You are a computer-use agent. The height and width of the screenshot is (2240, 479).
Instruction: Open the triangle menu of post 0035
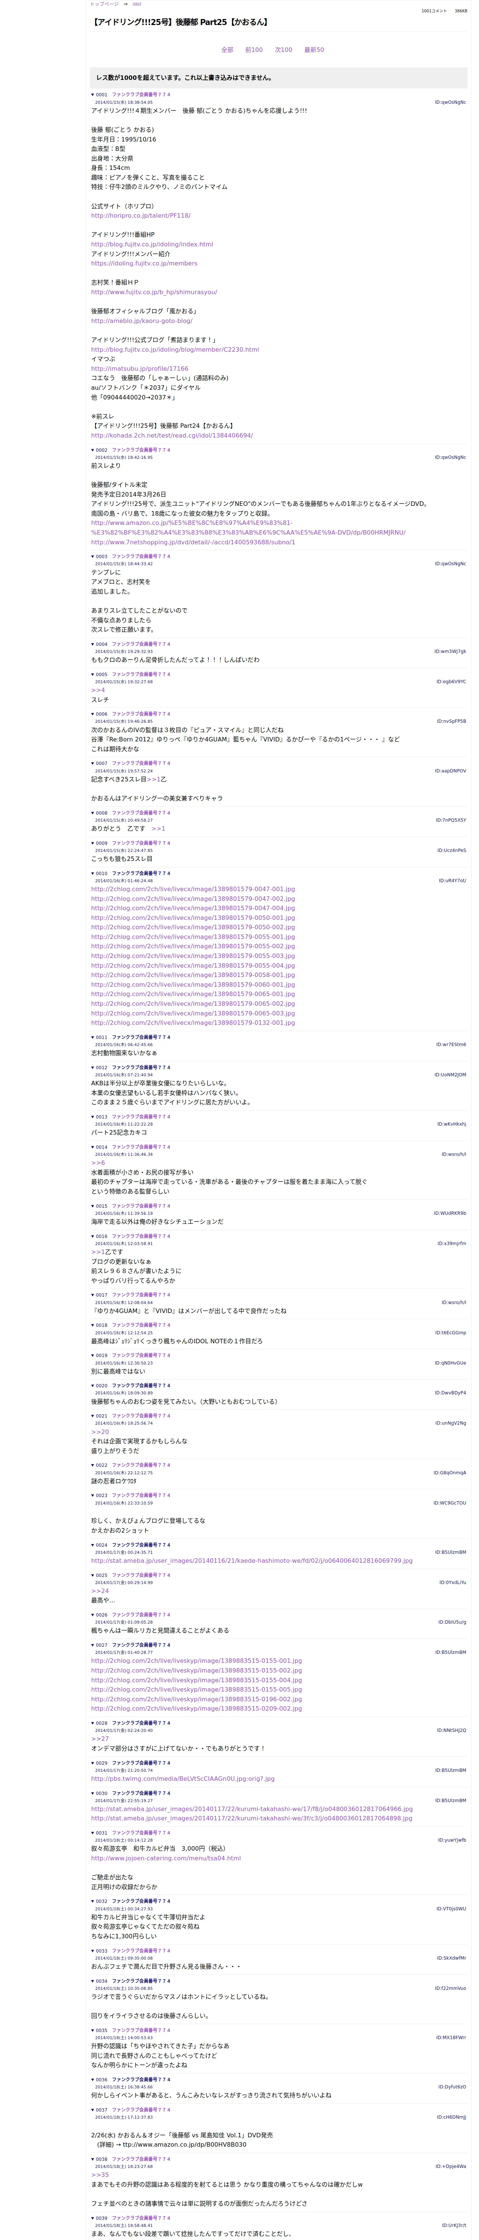[93, 2031]
